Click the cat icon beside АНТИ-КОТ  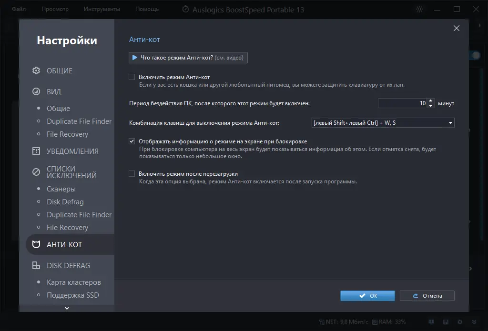[36, 245]
